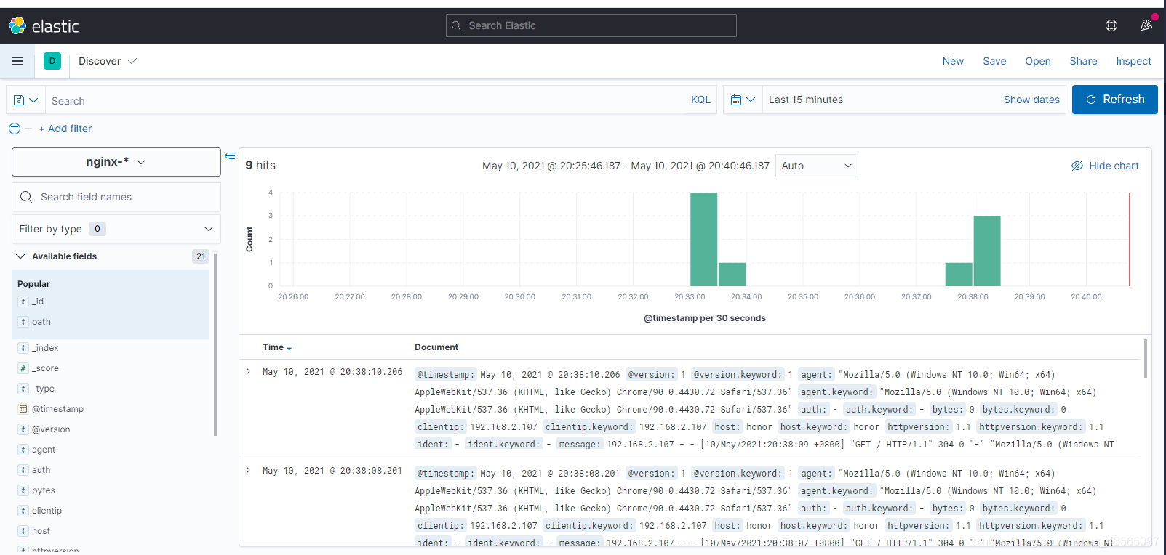Open the Discover breadcrumb dropdown chevron

click(132, 61)
